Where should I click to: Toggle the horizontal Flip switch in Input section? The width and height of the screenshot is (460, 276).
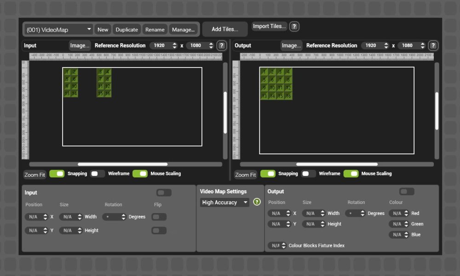159,216
